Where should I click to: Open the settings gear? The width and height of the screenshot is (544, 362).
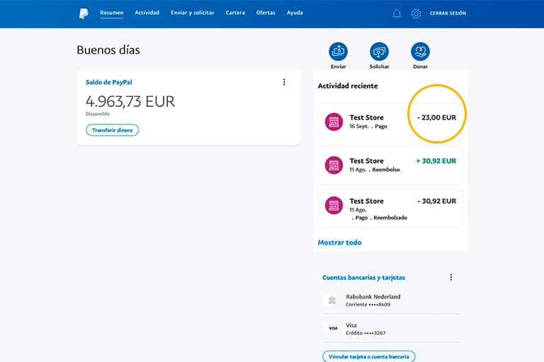click(416, 13)
